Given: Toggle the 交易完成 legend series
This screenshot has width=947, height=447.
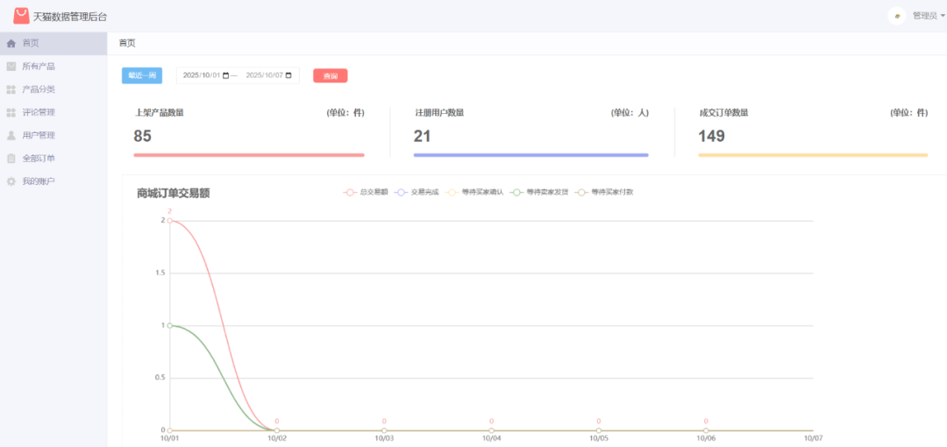Looking at the screenshot, I should [x=417, y=192].
